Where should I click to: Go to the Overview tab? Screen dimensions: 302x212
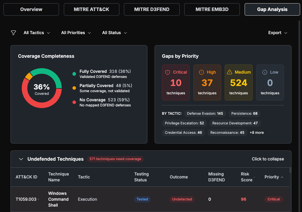tap(31, 9)
